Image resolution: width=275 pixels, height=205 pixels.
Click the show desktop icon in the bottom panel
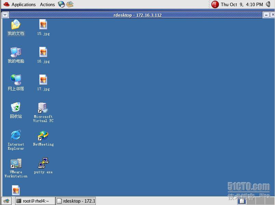[x=6, y=201]
